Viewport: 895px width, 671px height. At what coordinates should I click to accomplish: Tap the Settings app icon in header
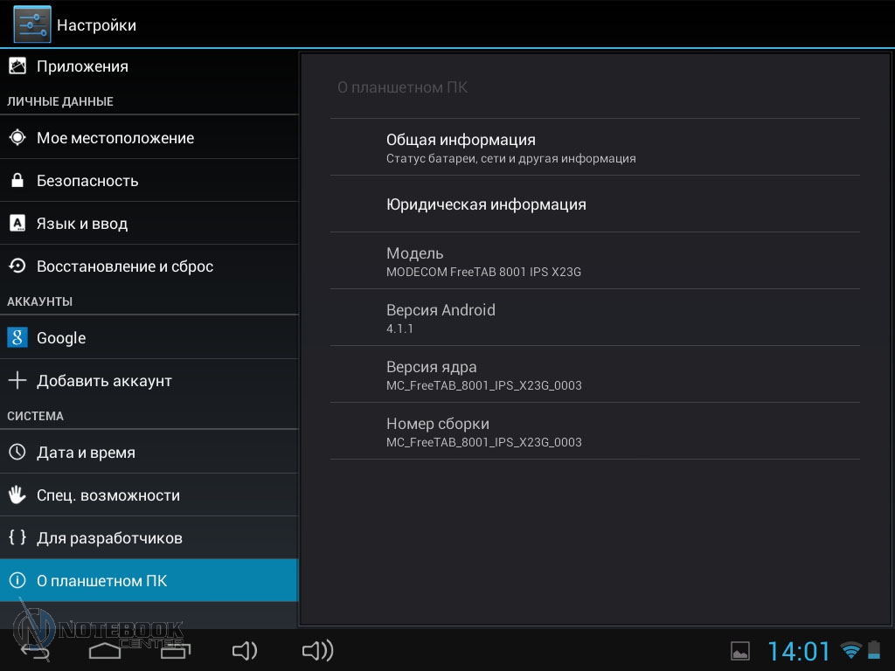pyautogui.click(x=32, y=24)
